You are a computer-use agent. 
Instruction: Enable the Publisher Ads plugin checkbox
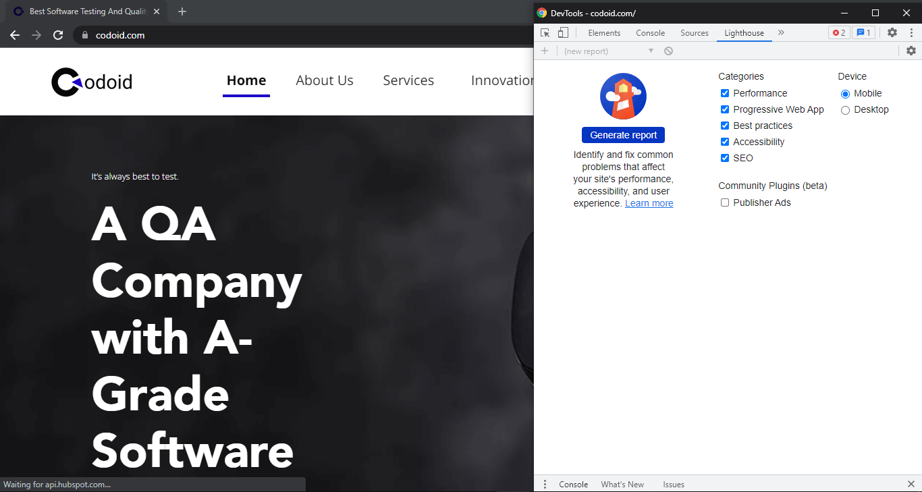(725, 202)
